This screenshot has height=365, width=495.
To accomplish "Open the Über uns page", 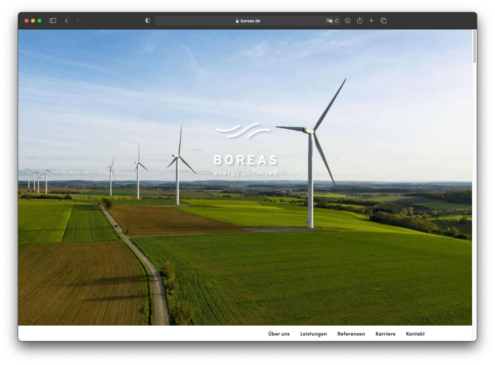I will click(279, 334).
